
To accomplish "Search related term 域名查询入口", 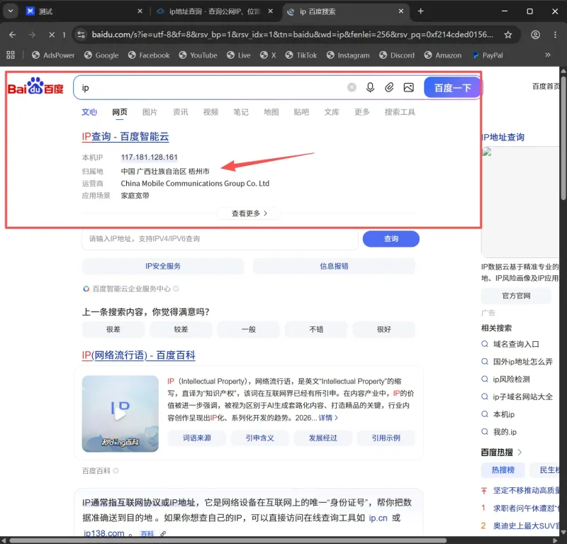I will [516, 344].
